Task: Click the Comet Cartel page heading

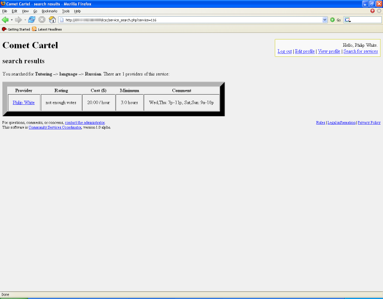Action: [31, 45]
